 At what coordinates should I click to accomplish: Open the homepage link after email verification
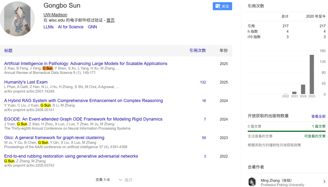click(x=110, y=20)
